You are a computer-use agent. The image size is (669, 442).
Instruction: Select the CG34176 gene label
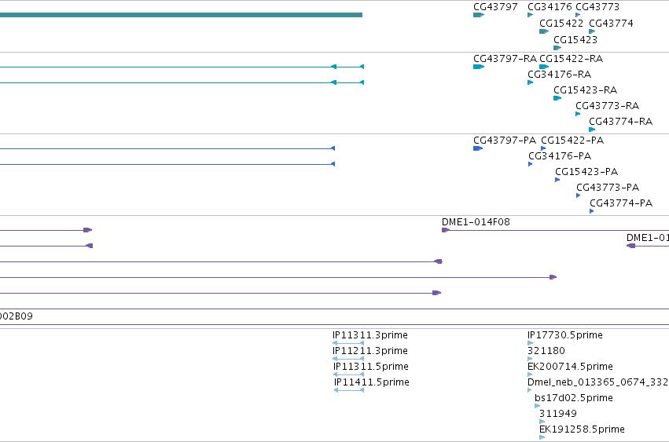pos(550,7)
